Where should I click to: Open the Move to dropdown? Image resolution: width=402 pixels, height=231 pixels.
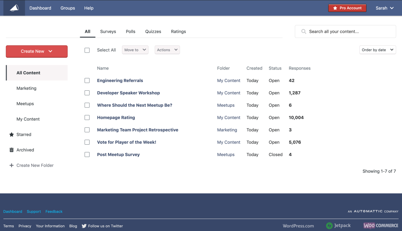coord(135,50)
